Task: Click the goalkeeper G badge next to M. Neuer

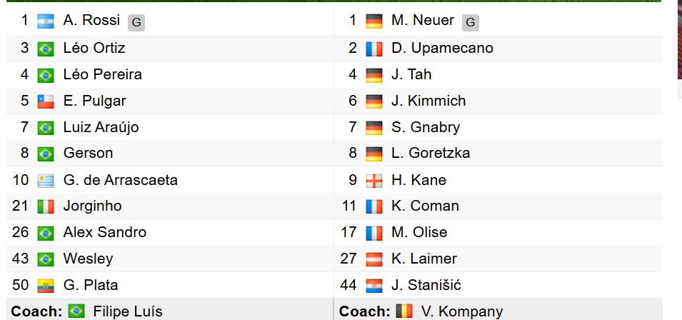Action: pyautogui.click(x=470, y=23)
